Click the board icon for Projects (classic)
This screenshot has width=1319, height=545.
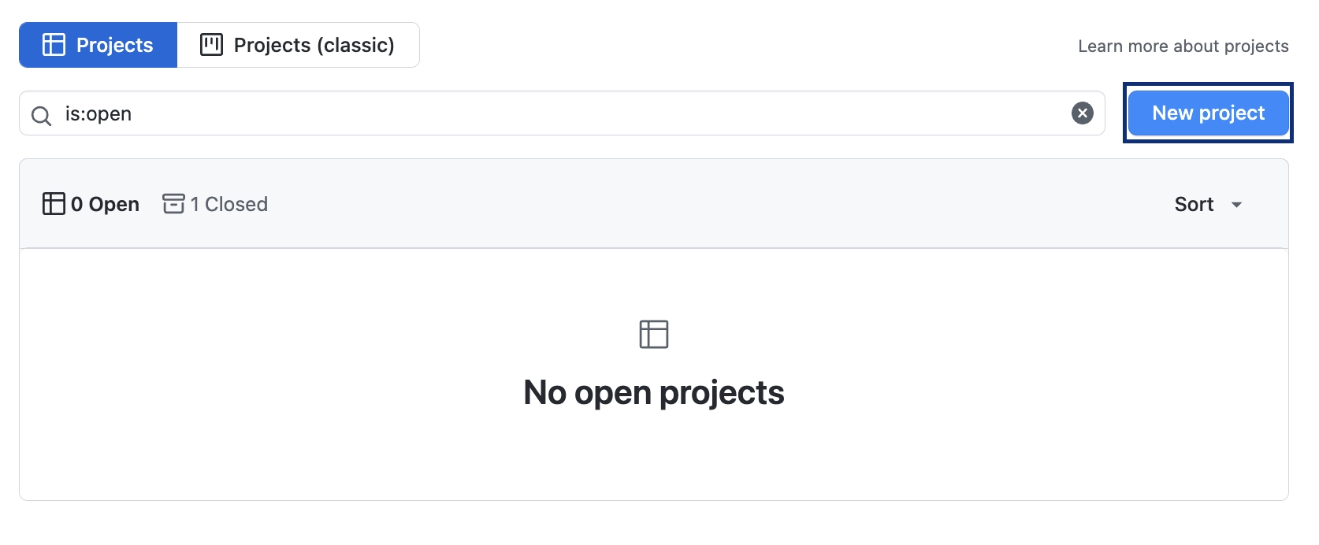[x=211, y=45]
